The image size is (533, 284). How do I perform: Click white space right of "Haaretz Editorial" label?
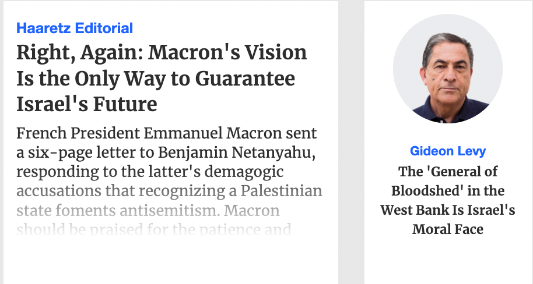tap(233, 27)
